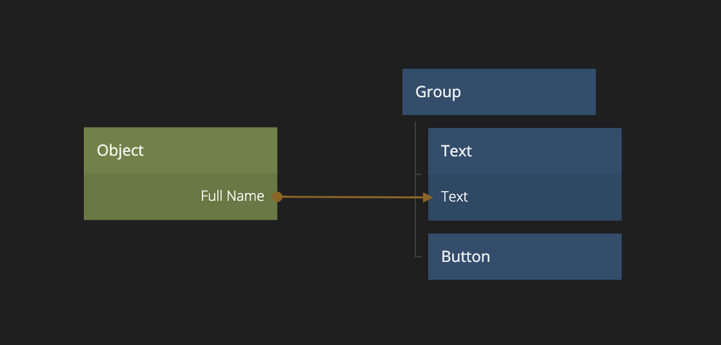This screenshot has width=721, height=345.
Task: Click the green header area right of Object title
Action: tap(213, 151)
